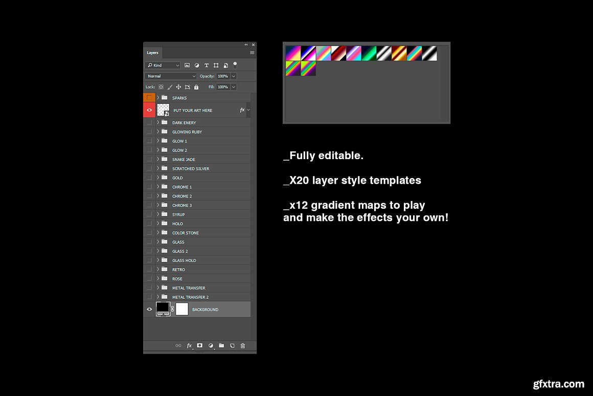Expand the GOLD layer group

158,178
